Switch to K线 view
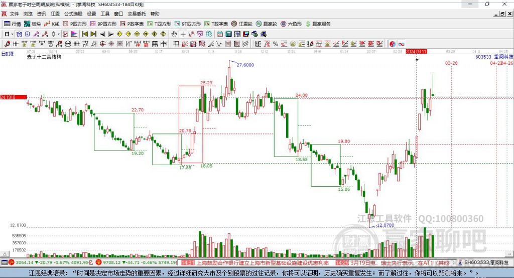Image resolution: width=514 pixels, height=278 pixels. click(x=52, y=24)
